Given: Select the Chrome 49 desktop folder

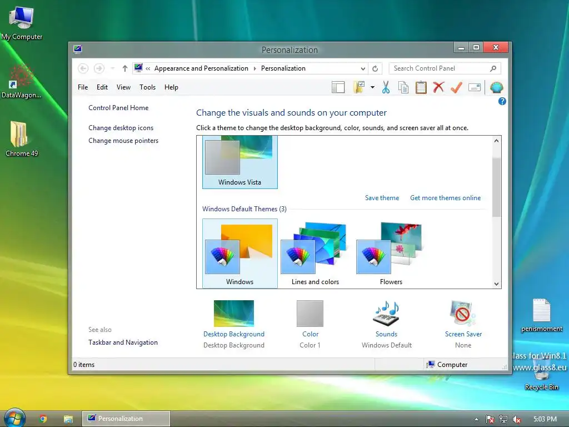Looking at the screenshot, I should pos(22,139).
